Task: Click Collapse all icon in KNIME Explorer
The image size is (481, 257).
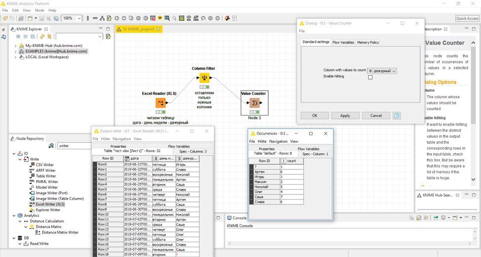Action: (26, 36)
